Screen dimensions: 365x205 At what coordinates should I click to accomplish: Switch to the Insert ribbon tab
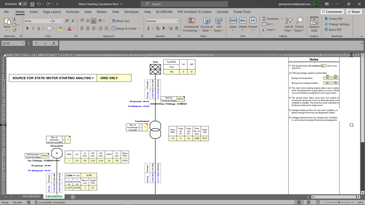(x=34, y=12)
